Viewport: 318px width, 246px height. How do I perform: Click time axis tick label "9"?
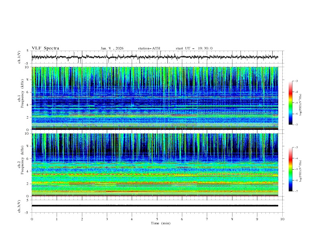tap(257, 219)
